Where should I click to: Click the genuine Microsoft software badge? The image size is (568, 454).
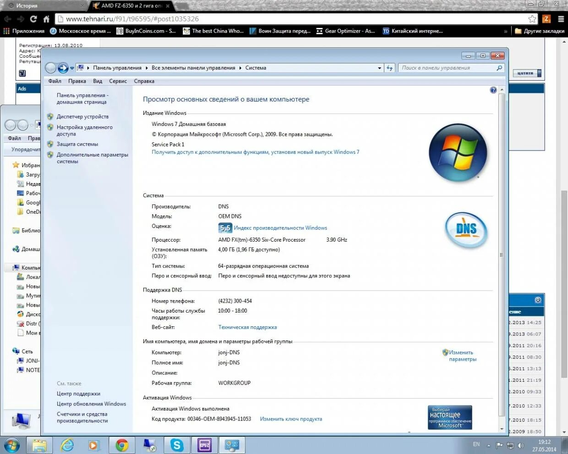click(x=450, y=417)
